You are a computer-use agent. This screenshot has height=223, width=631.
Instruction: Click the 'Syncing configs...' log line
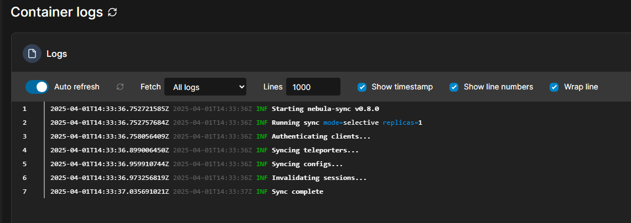[307, 164]
